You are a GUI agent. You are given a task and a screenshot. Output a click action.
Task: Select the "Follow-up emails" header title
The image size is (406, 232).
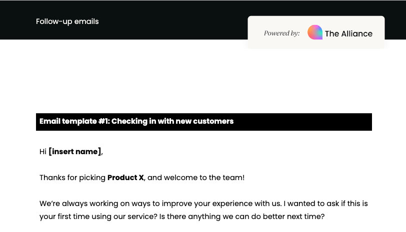click(x=67, y=21)
